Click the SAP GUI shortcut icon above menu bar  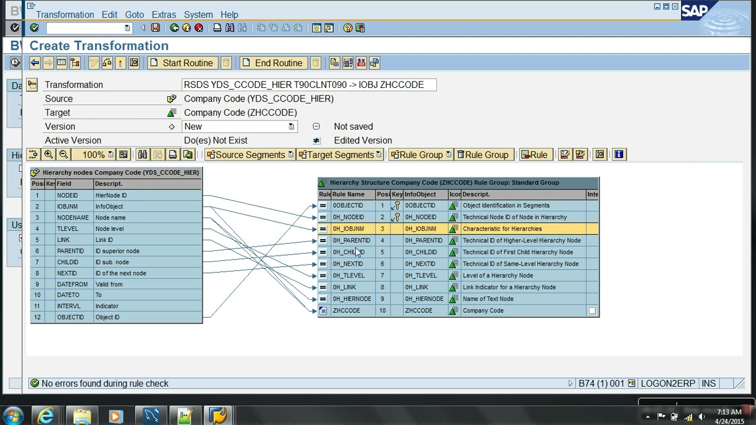31,6
